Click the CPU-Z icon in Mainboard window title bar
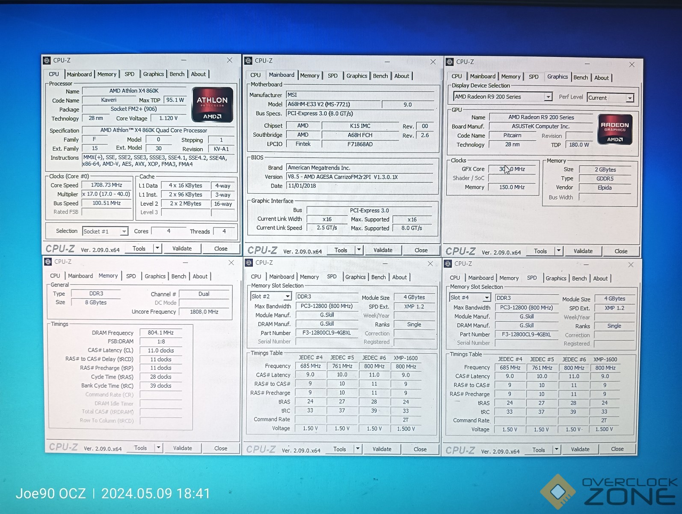Screen dimensions: 682x514 tap(248, 61)
